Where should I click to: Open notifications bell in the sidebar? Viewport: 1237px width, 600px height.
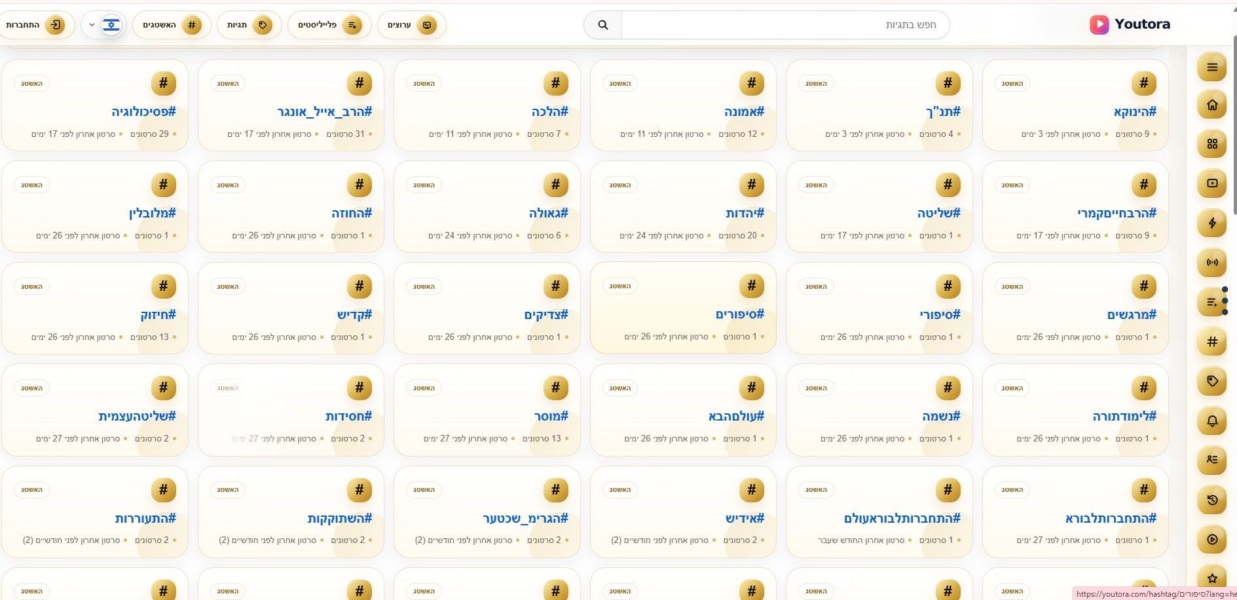tap(1212, 421)
